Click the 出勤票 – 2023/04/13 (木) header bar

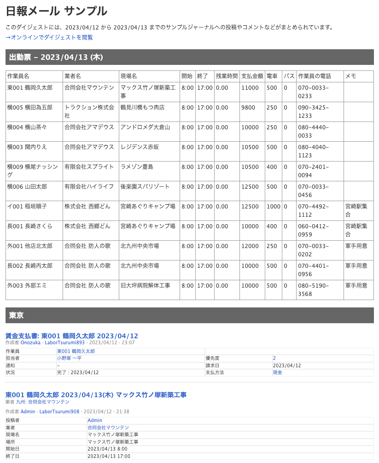tap(189, 57)
